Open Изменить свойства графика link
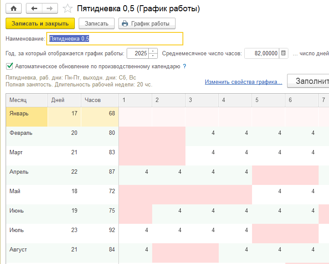Screen dimensions: 329x264 point(243,82)
